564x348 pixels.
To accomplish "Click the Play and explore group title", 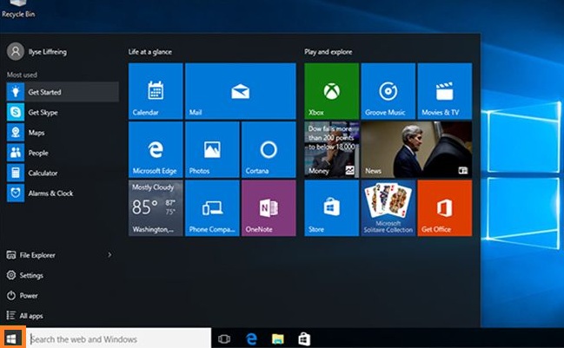I will 328,52.
